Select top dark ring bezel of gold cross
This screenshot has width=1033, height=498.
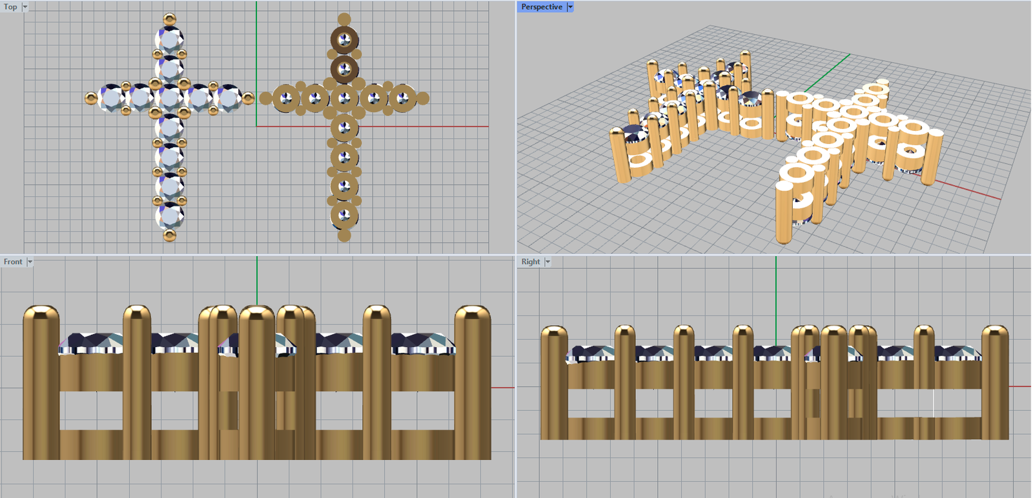[x=344, y=39]
